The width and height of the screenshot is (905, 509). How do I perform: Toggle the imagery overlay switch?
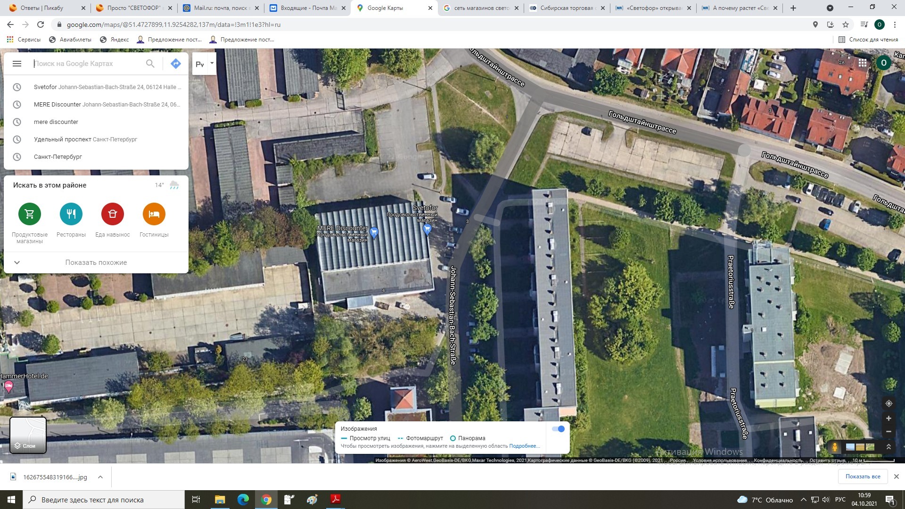point(558,429)
